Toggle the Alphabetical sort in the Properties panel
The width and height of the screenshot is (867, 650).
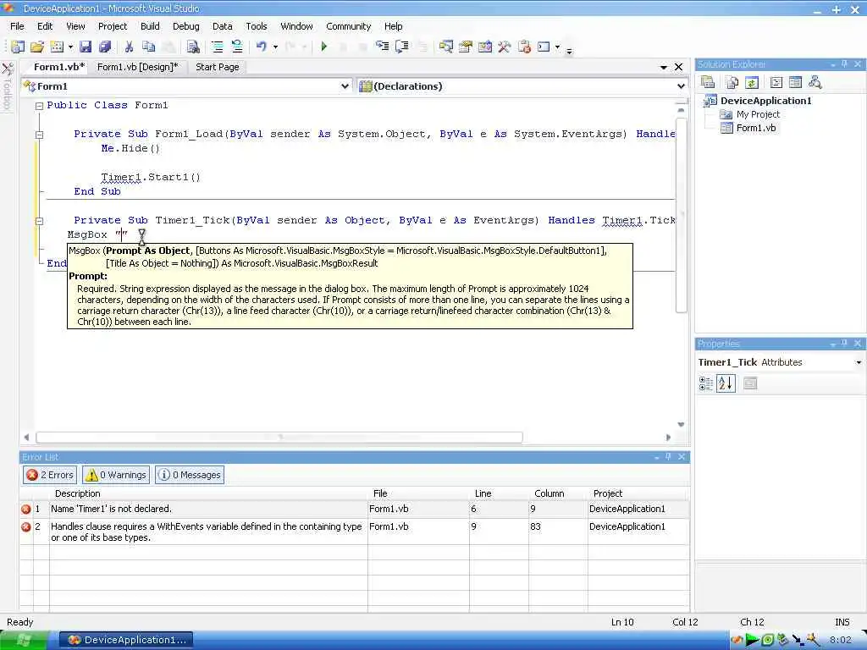726,383
